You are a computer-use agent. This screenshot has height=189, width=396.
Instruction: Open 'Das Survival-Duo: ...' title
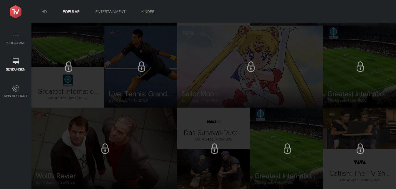pyautogui.click(x=214, y=133)
